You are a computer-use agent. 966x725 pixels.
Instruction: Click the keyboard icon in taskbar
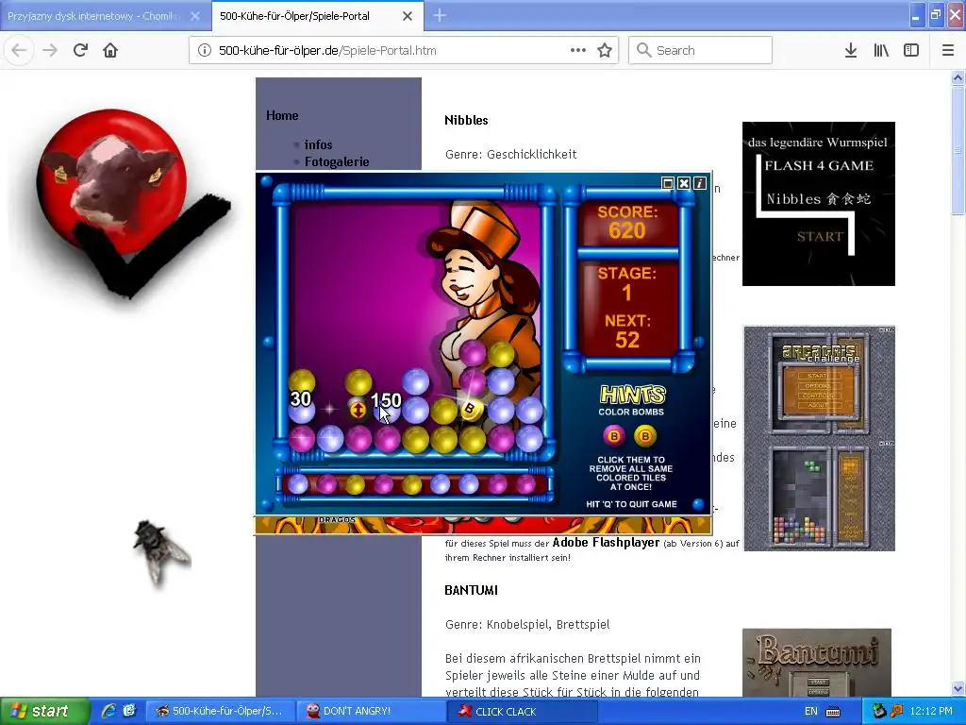coord(833,712)
